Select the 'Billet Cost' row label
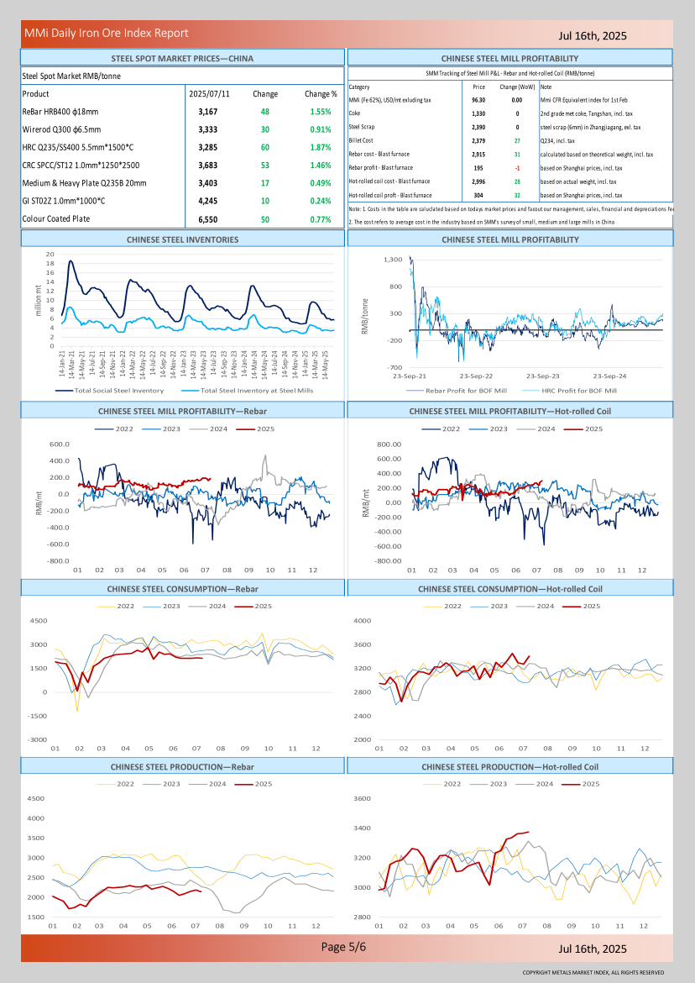The height and width of the screenshot is (983, 695). tap(361, 140)
